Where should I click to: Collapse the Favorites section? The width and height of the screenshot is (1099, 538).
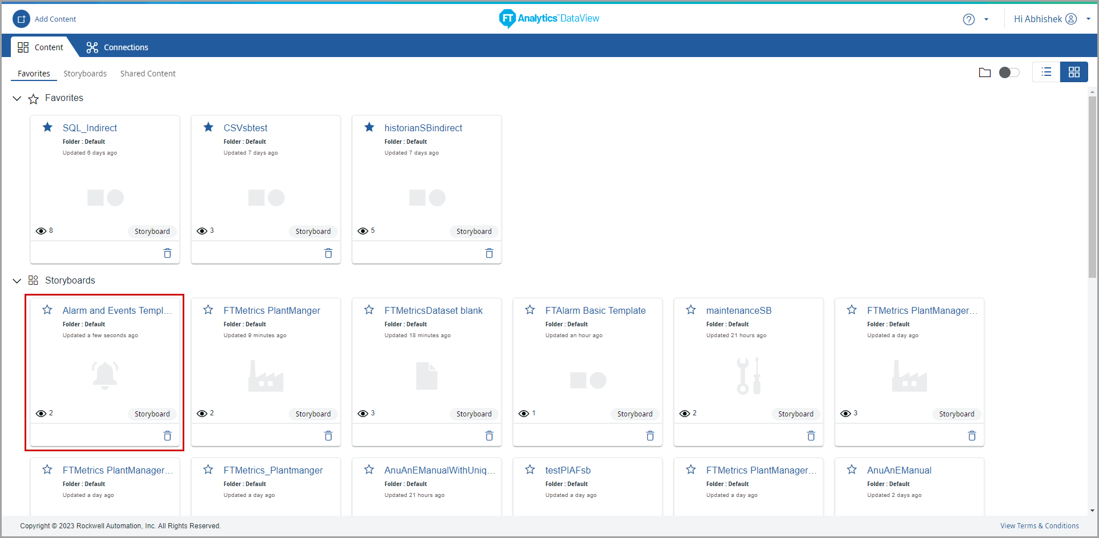17,99
